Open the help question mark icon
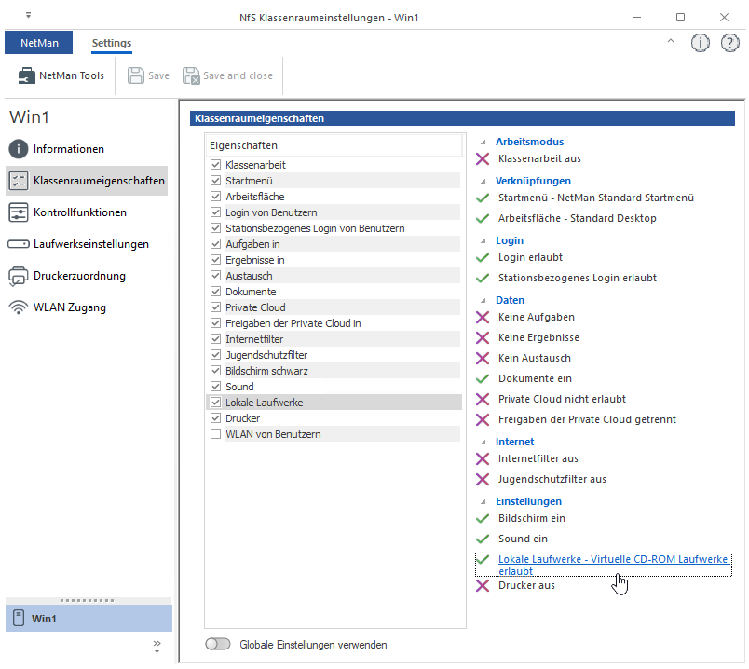 (729, 43)
